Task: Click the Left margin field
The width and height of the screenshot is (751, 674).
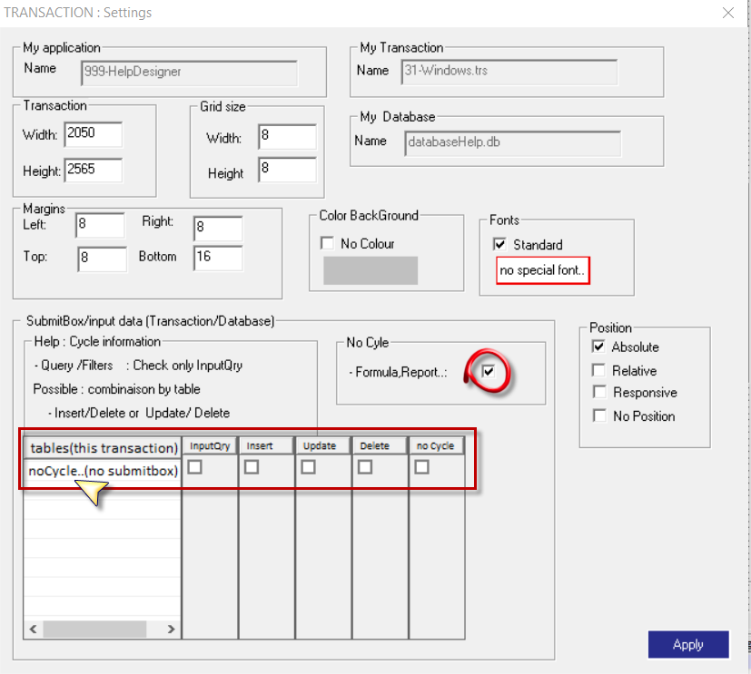Action: (x=100, y=225)
